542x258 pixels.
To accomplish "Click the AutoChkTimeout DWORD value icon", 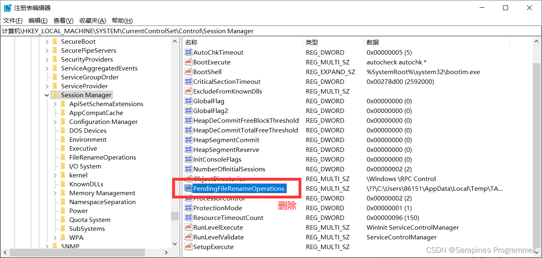I will click(x=188, y=52).
